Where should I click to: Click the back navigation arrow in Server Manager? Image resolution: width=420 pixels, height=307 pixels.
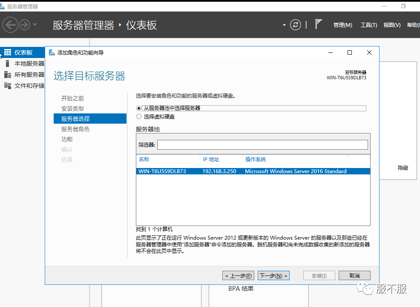[10, 25]
